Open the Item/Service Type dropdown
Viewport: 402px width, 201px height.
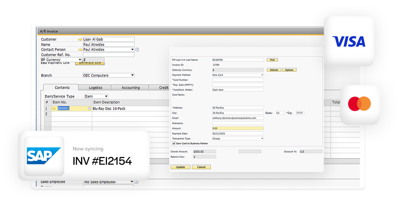[x=106, y=96]
